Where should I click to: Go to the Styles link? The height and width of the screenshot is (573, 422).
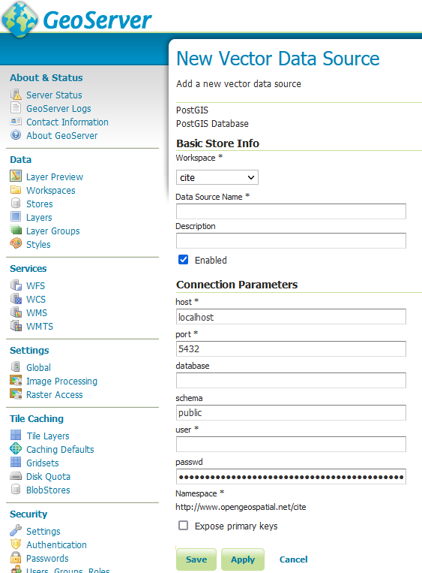click(38, 245)
